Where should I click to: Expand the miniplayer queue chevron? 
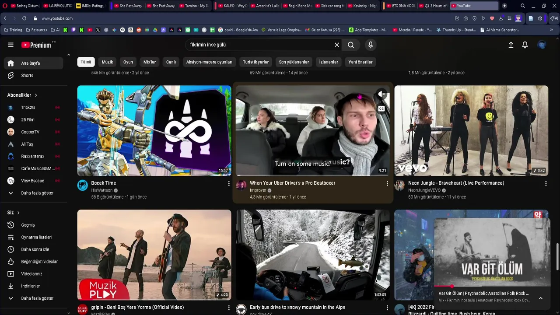coord(541,298)
